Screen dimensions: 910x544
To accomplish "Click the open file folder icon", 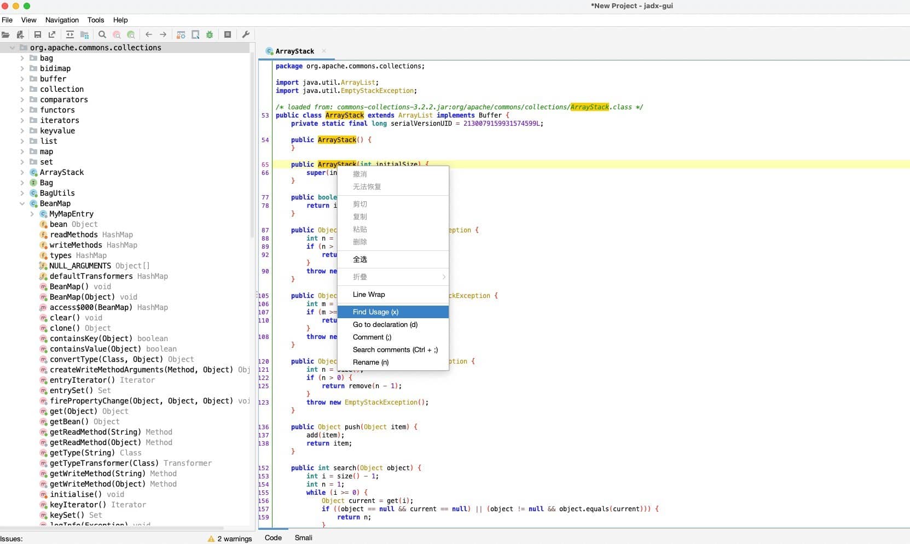I will pyautogui.click(x=6, y=34).
